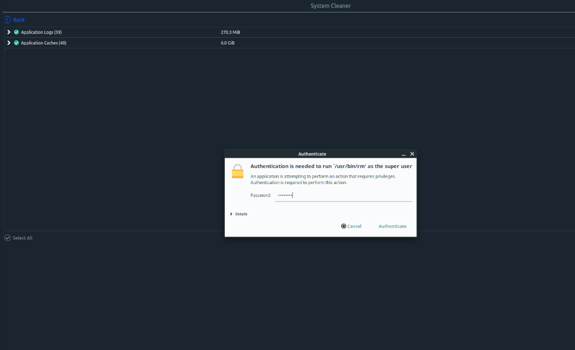Uncheck the Application Logs checkbox
The height and width of the screenshot is (350, 575).
point(16,32)
